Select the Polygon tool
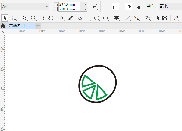 click(x=105, y=18)
